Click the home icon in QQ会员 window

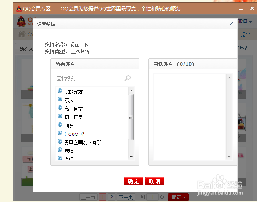(22, 34)
